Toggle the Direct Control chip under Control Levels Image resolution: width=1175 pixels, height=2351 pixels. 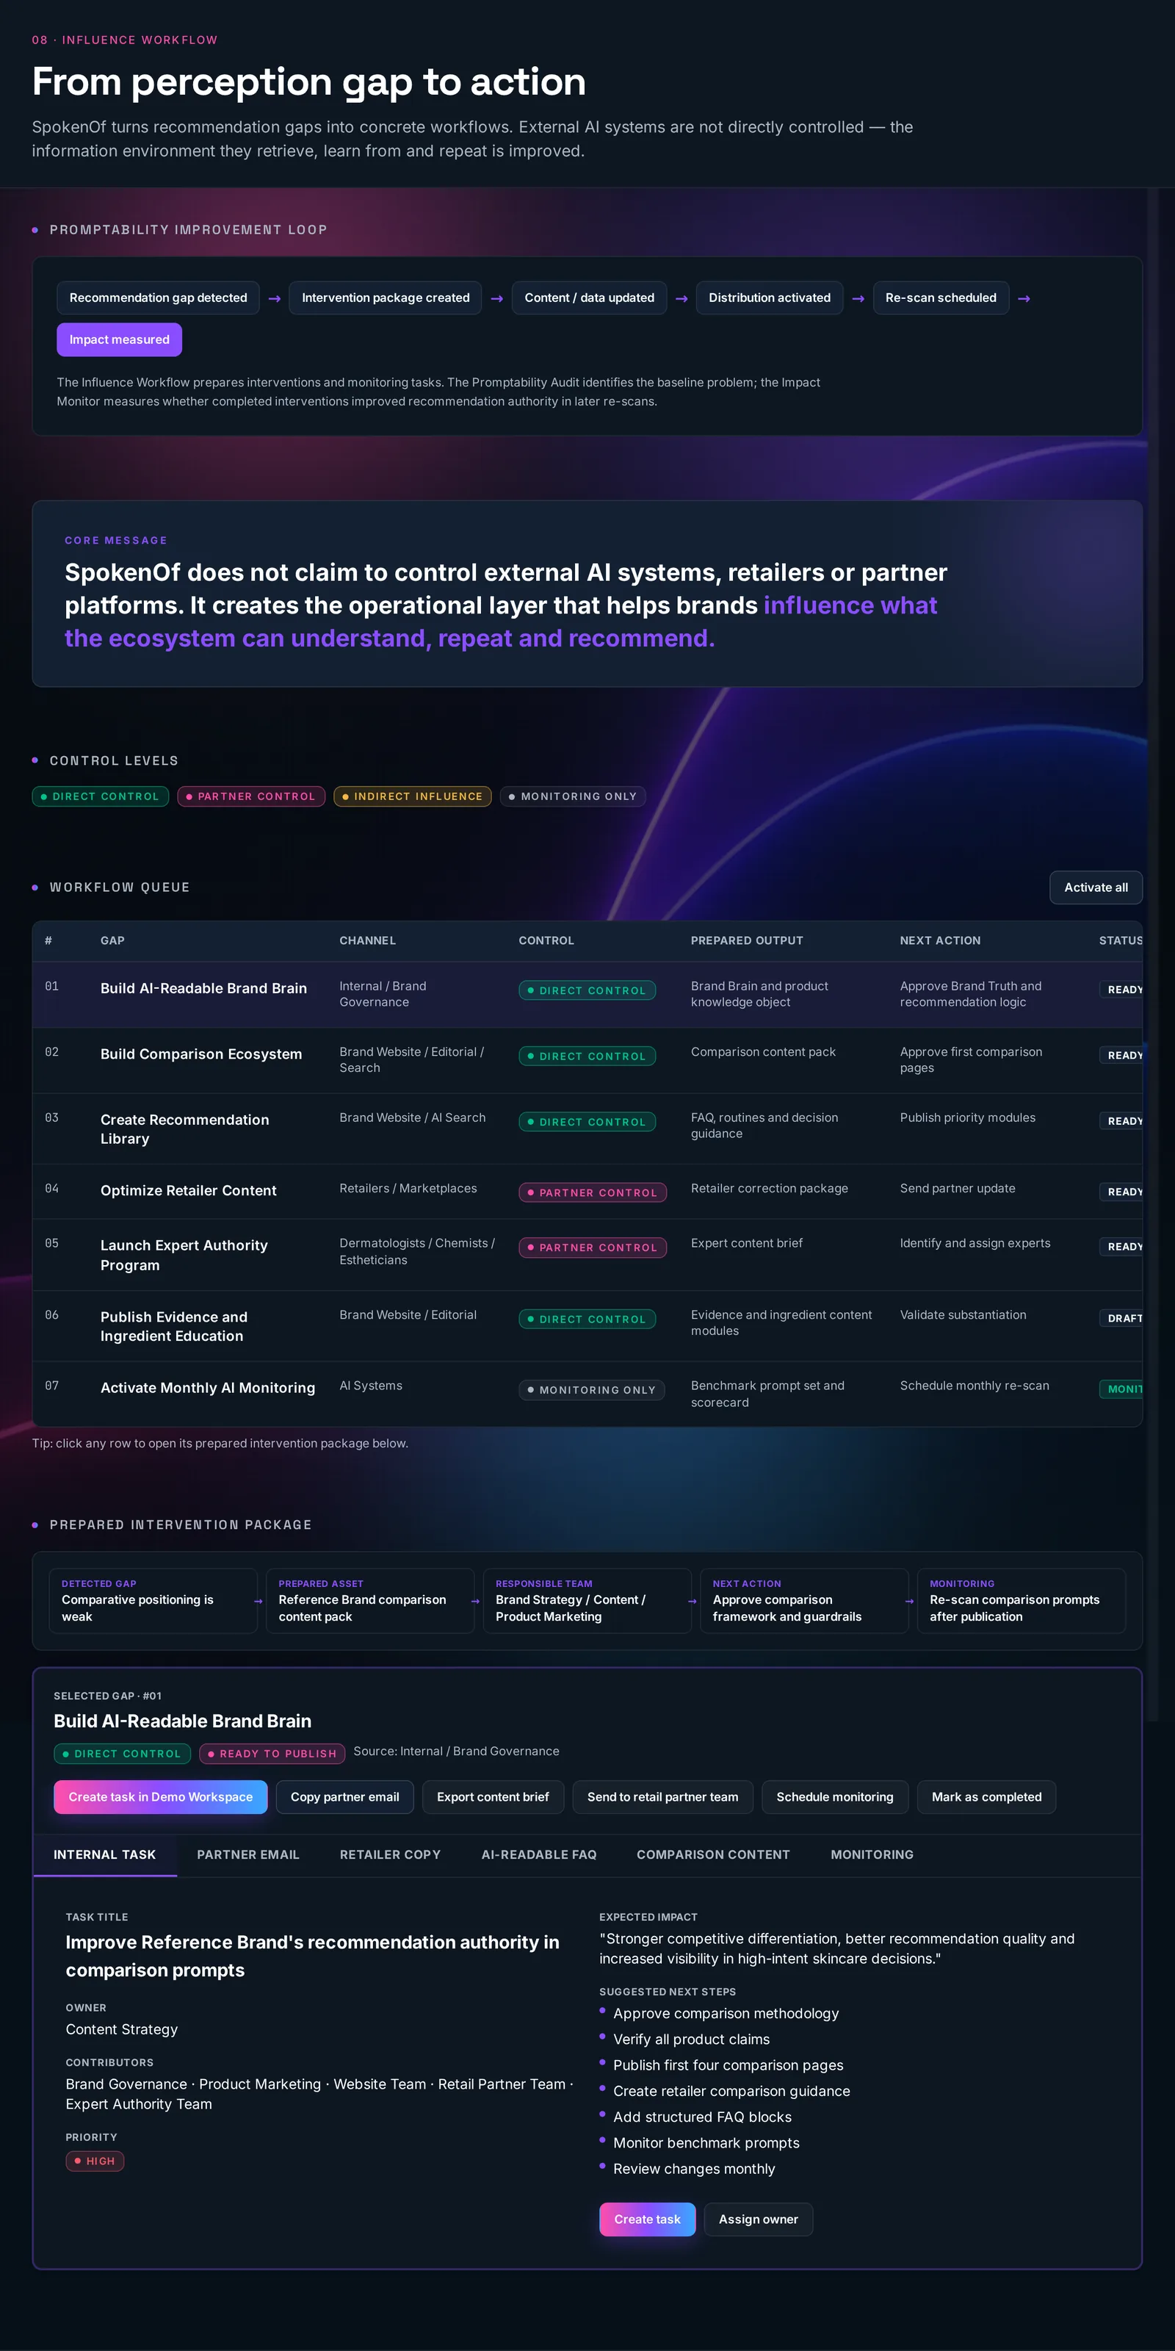pyautogui.click(x=101, y=796)
